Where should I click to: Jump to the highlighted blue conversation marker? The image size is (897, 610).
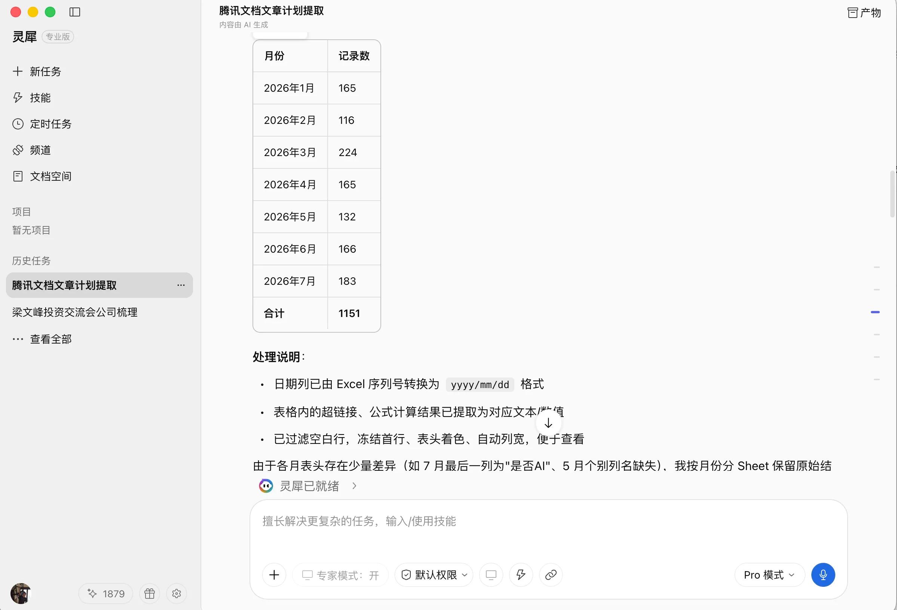pos(875,312)
